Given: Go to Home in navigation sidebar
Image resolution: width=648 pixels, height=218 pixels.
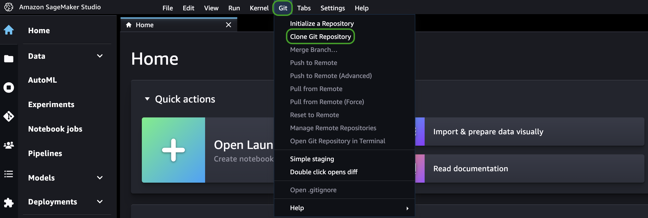Looking at the screenshot, I should [x=39, y=30].
